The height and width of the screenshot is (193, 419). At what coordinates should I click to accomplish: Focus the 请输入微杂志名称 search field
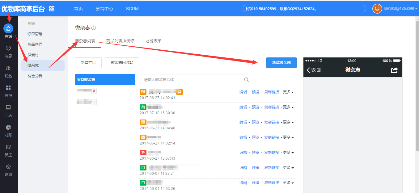point(191,80)
